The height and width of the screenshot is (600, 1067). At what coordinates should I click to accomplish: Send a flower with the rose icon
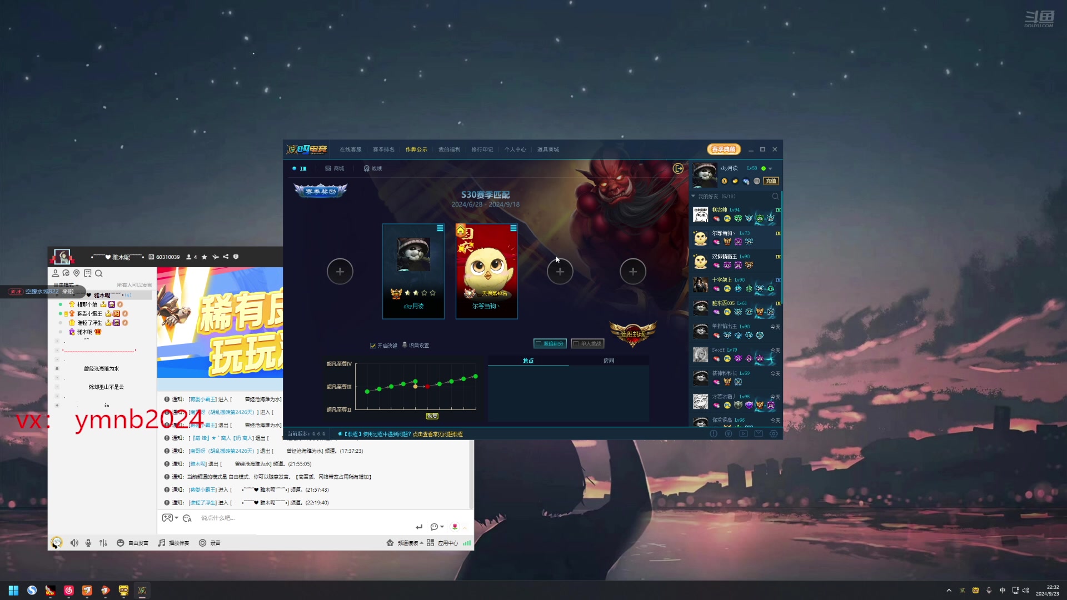click(455, 527)
